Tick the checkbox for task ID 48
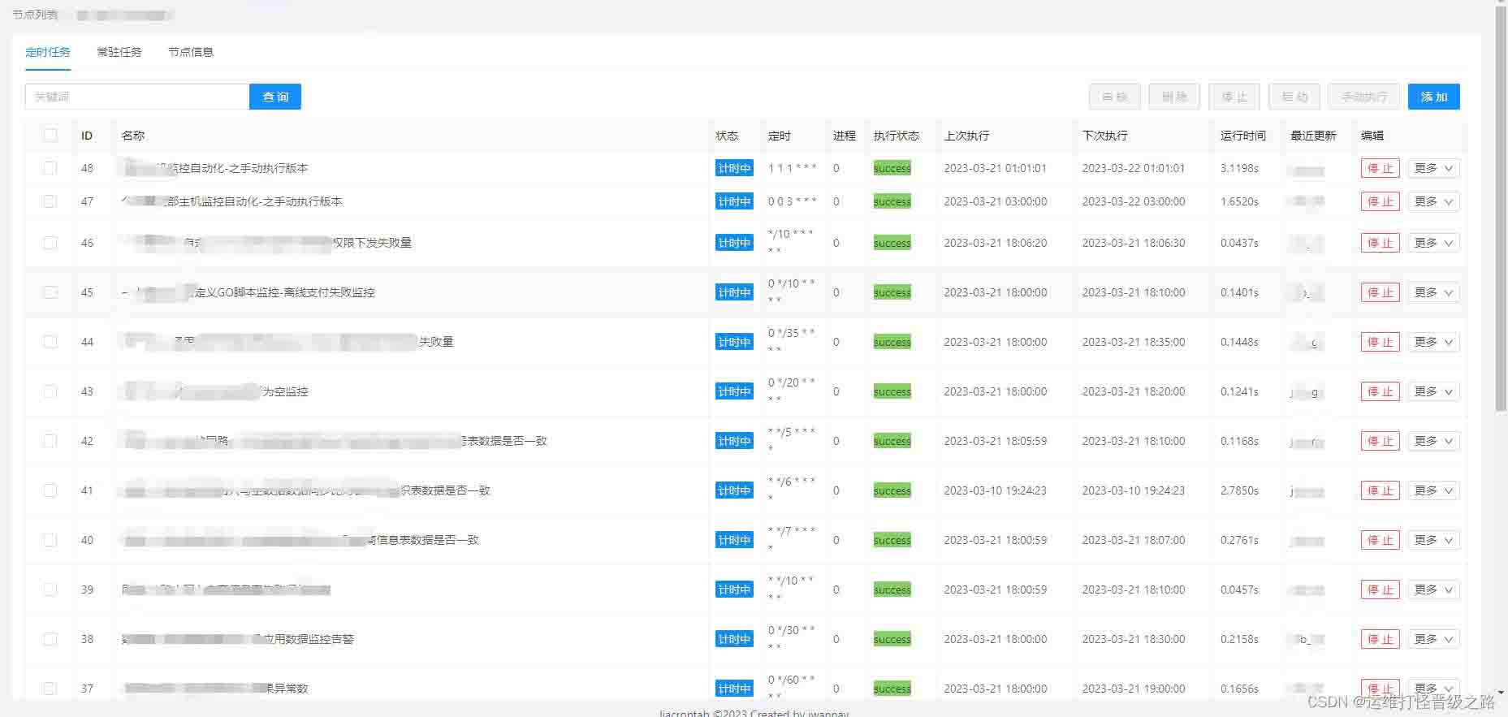The width and height of the screenshot is (1508, 717). click(x=50, y=168)
